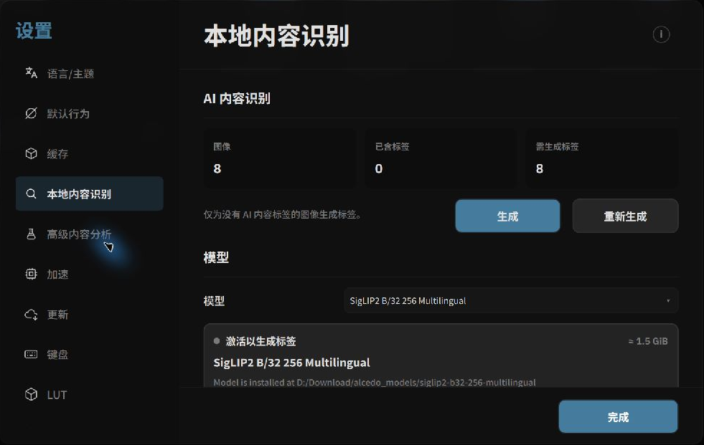
Task: Select the 加速 section in the sidebar
Action: coord(90,274)
